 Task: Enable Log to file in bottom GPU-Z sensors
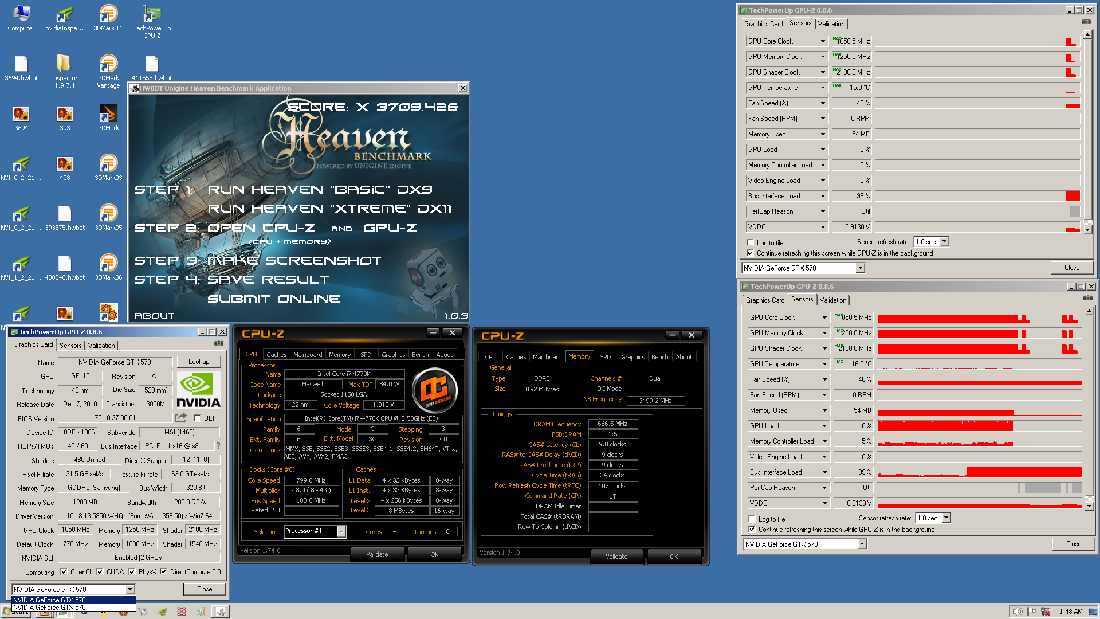pyautogui.click(x=752, y=519)
